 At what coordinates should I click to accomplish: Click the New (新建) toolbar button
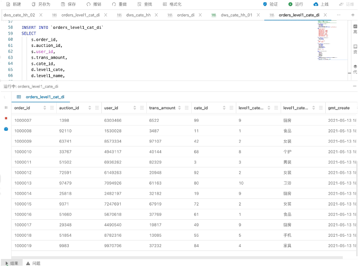pyautogui.click(x=13, y=4)
